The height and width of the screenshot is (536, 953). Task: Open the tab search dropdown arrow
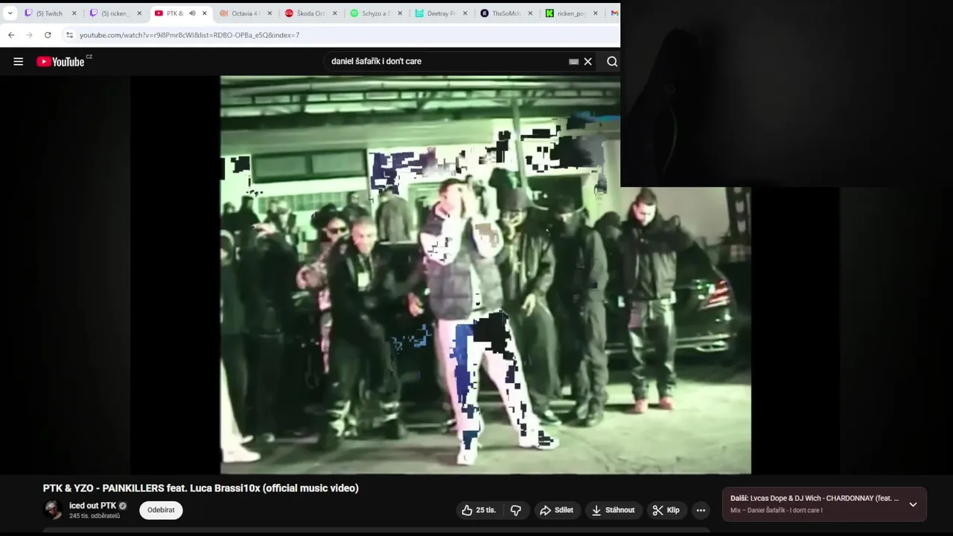[10, 13]
